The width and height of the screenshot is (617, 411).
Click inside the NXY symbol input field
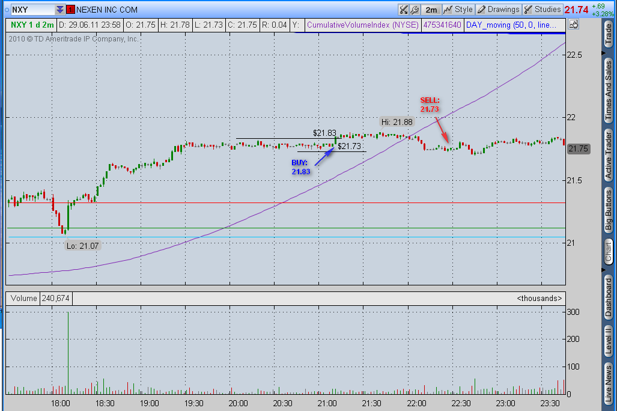coord(32,10)
